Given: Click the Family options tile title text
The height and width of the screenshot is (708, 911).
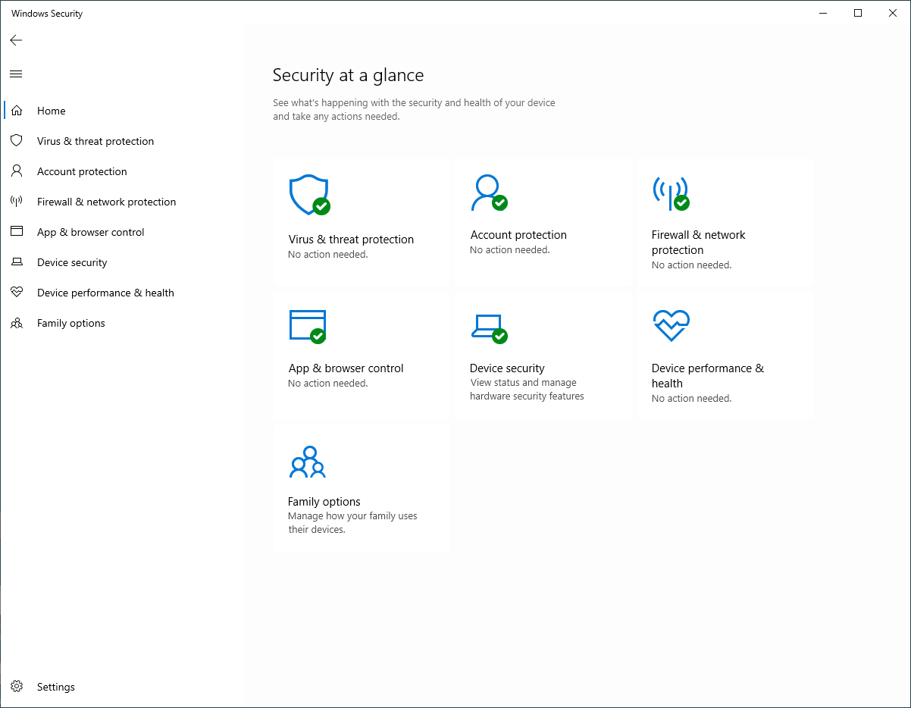Looking at the screenshot, I should tap(324, 502).
